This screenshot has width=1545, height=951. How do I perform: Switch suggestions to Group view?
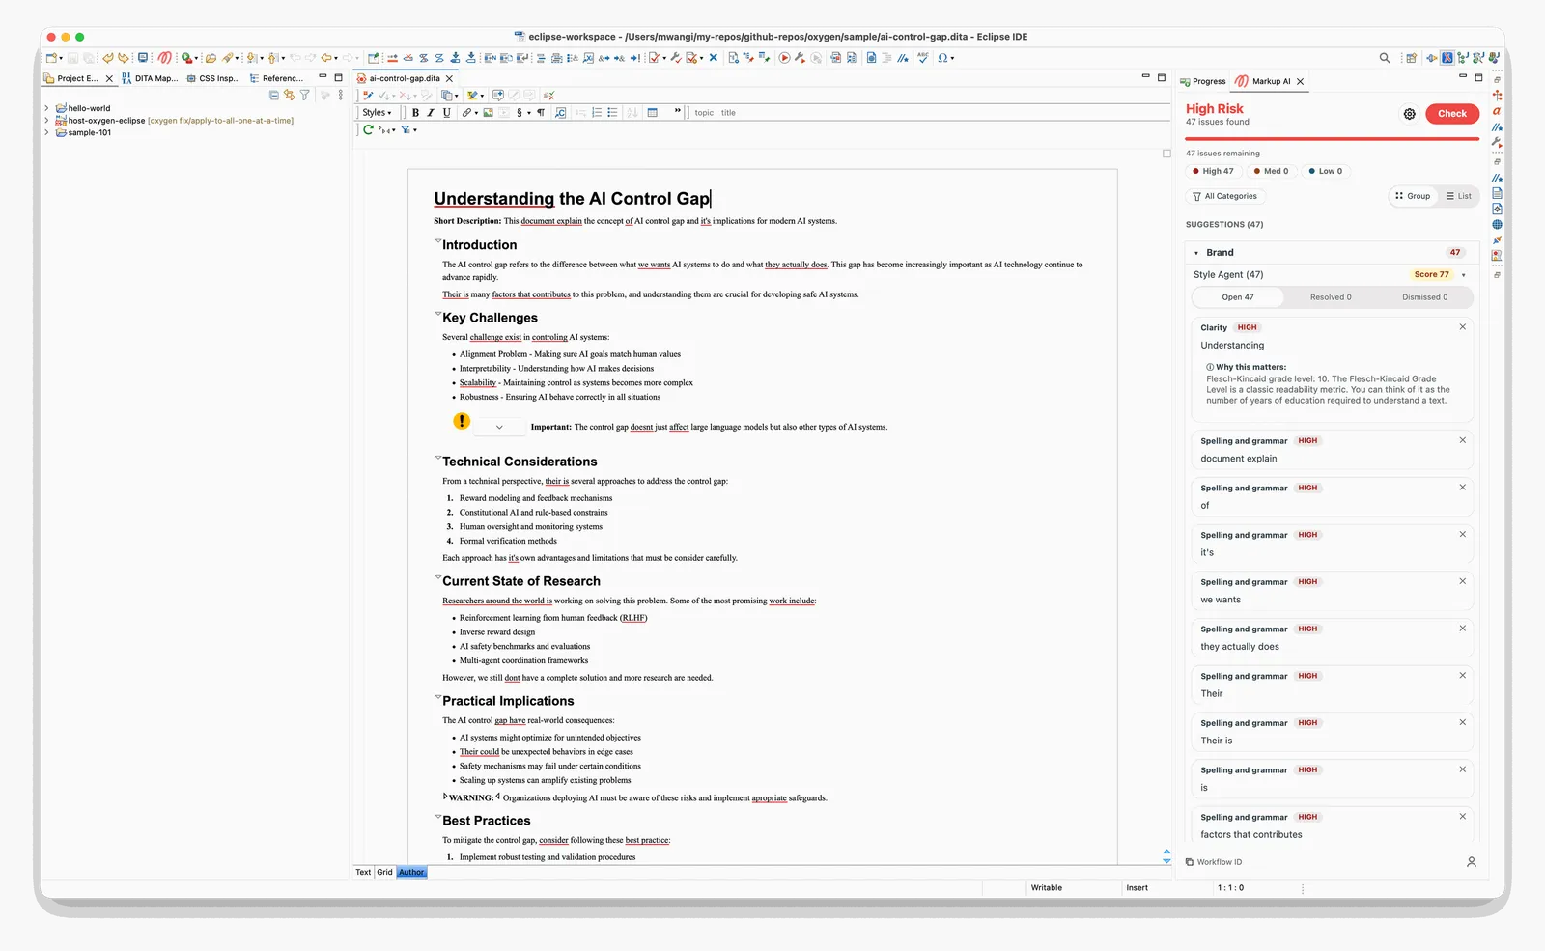pos(1413,196)
